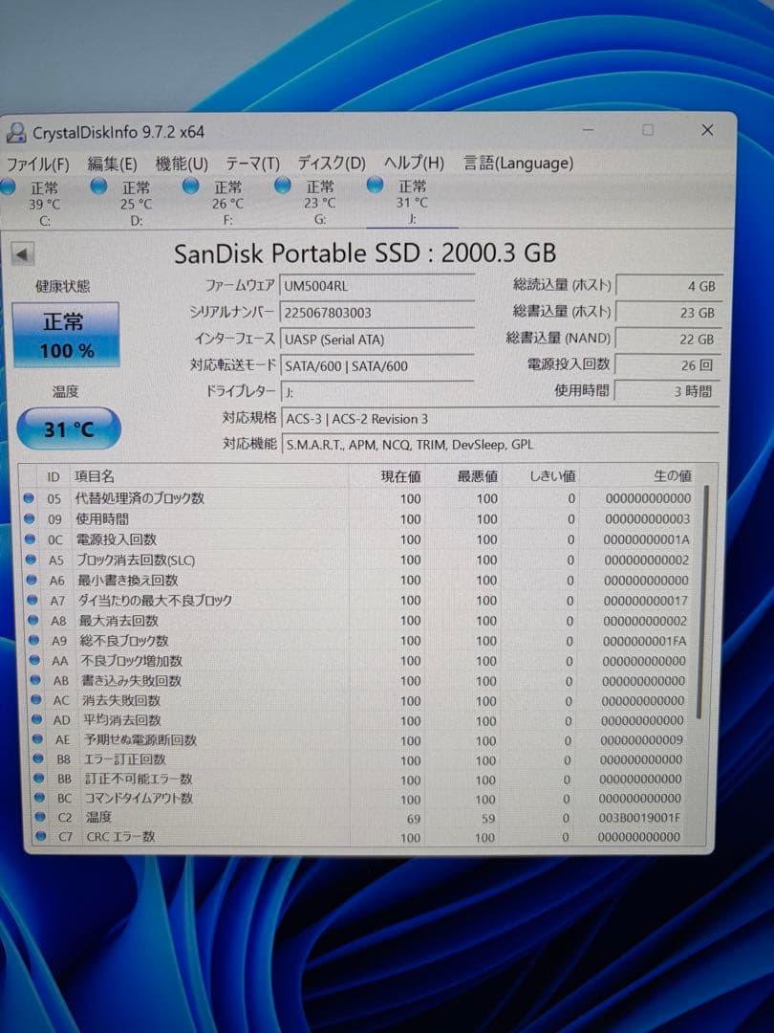This screenshot has width=774, height=1033.
Task: Click the blue health icon above drive D:
Action: (x=99, y=188)
